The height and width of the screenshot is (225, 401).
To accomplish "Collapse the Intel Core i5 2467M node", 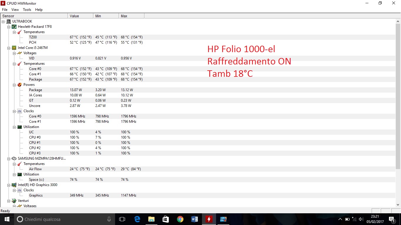I will pyautogui.click(x=9, y=48).
